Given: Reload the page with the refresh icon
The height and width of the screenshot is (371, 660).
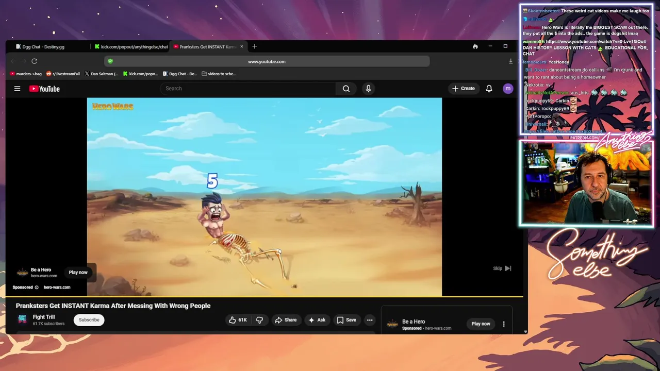Looking at the screenshot, I should [x=34, y=61].
